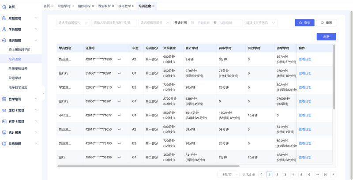Click the 驾校管理 building icon
This screenshot has width=353, height=180.
pyautogui.click(x=4, y=18)
